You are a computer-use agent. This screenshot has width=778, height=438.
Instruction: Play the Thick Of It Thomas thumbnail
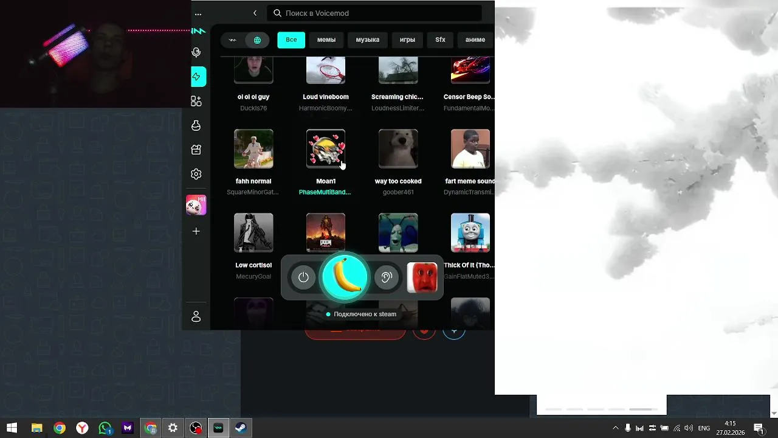coord(470,232)
